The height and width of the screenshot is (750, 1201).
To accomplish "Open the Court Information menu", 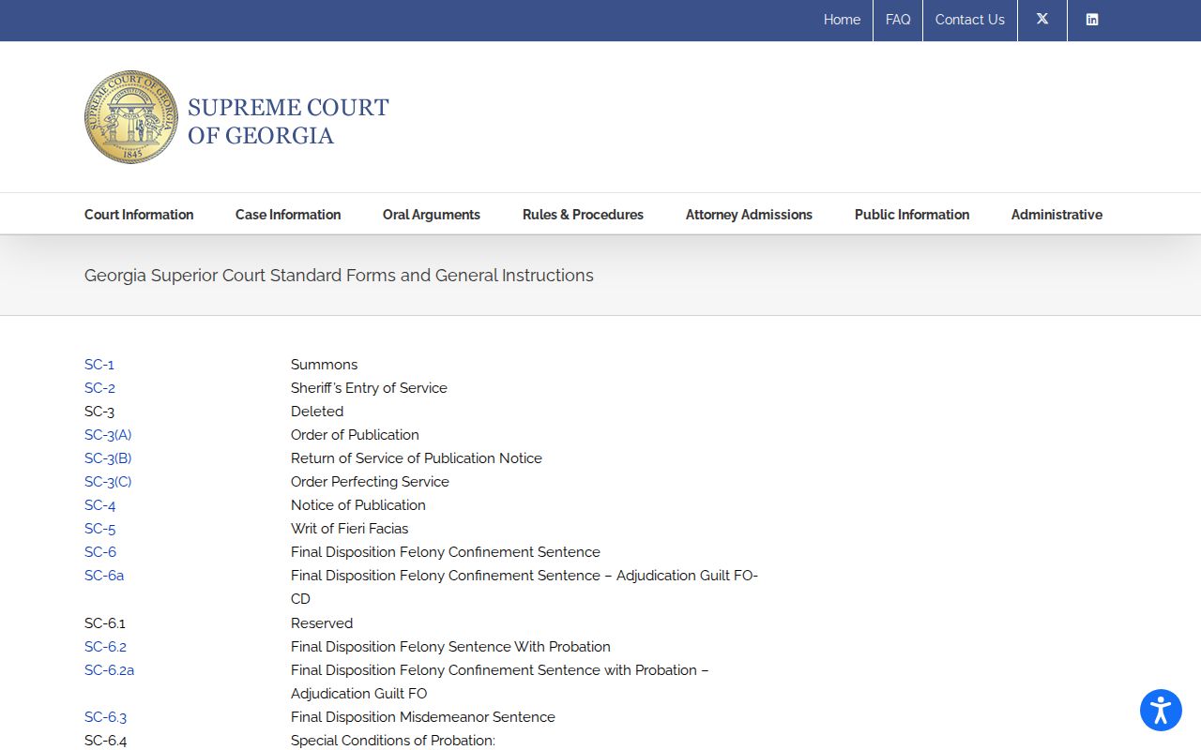I will tap(139, 215).
